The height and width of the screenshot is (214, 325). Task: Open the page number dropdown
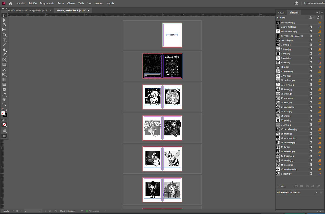coord(41,211)
